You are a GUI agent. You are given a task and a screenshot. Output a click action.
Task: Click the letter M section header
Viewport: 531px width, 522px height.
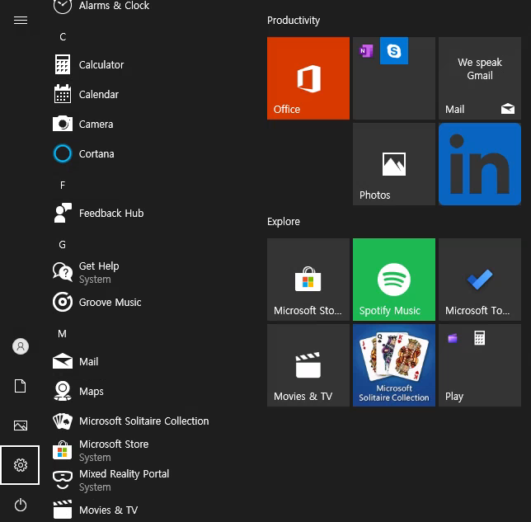(62, 334)
